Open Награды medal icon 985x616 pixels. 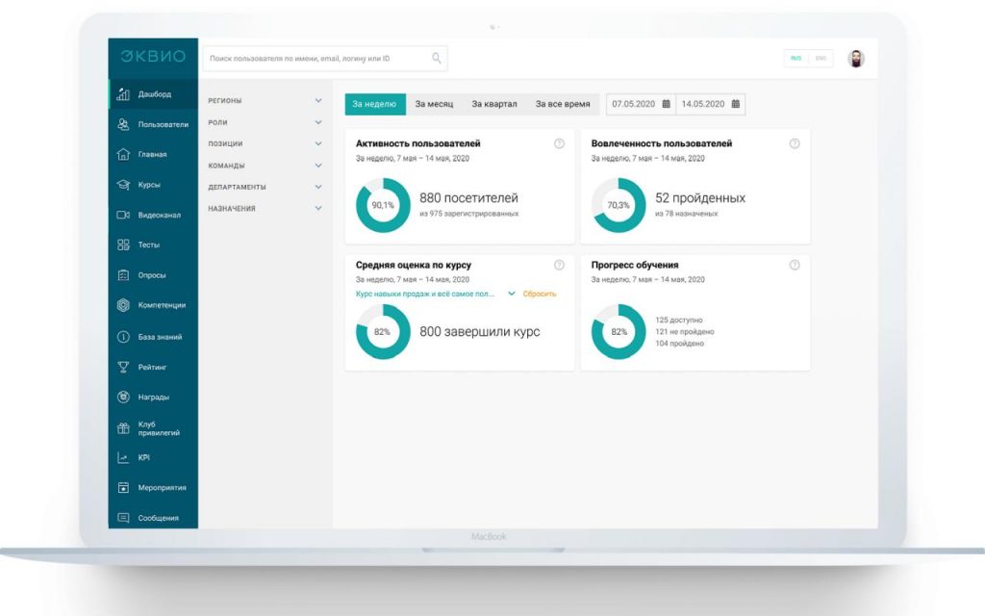click(123, 398)
